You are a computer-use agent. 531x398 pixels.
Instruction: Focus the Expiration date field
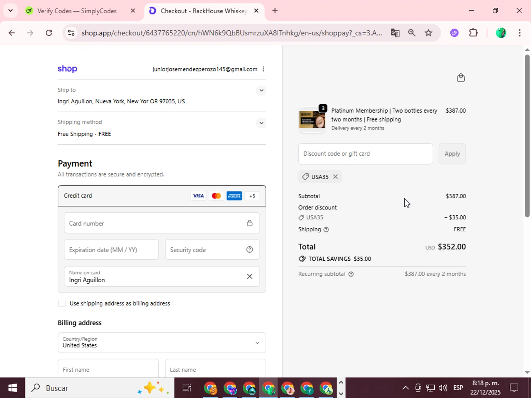(x=111, y=249)
